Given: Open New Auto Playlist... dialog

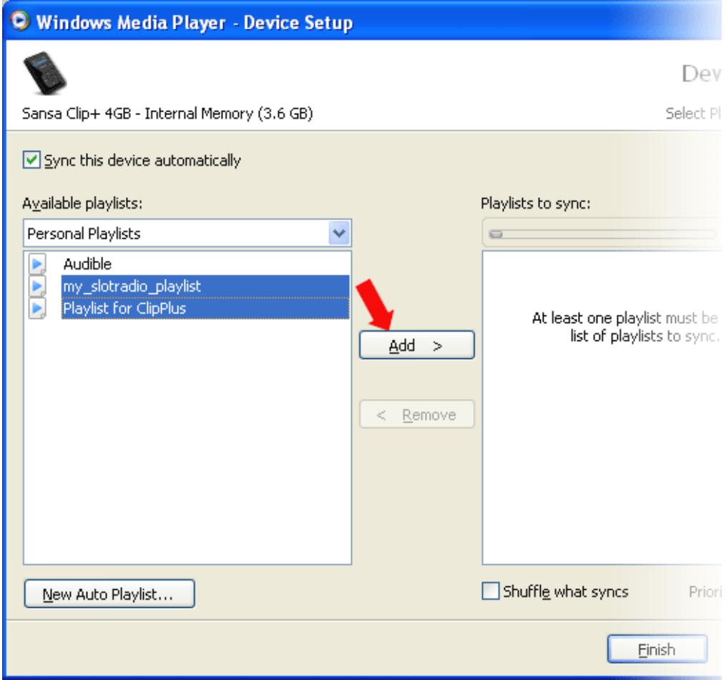Looking at the screenshot, I should coord(109,593).
